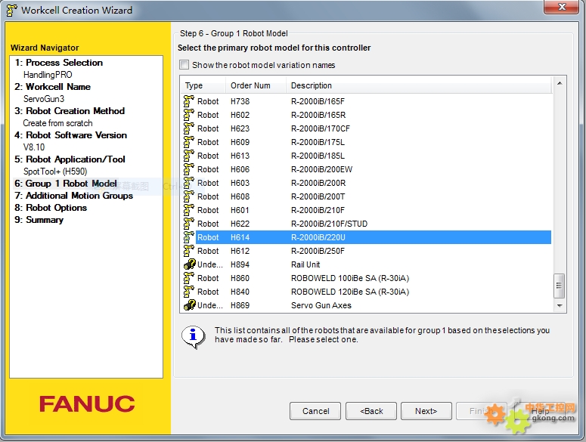Sort list by Type column header
Screen dimensions: 586x442
pyautogui.click(x=203, y=85)
